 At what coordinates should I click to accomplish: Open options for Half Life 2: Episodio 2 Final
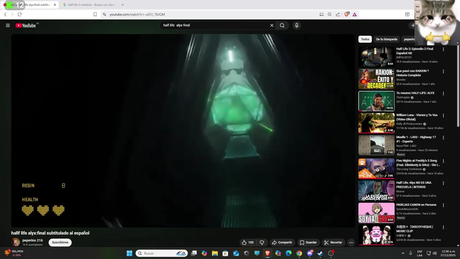tap(443, 49)
